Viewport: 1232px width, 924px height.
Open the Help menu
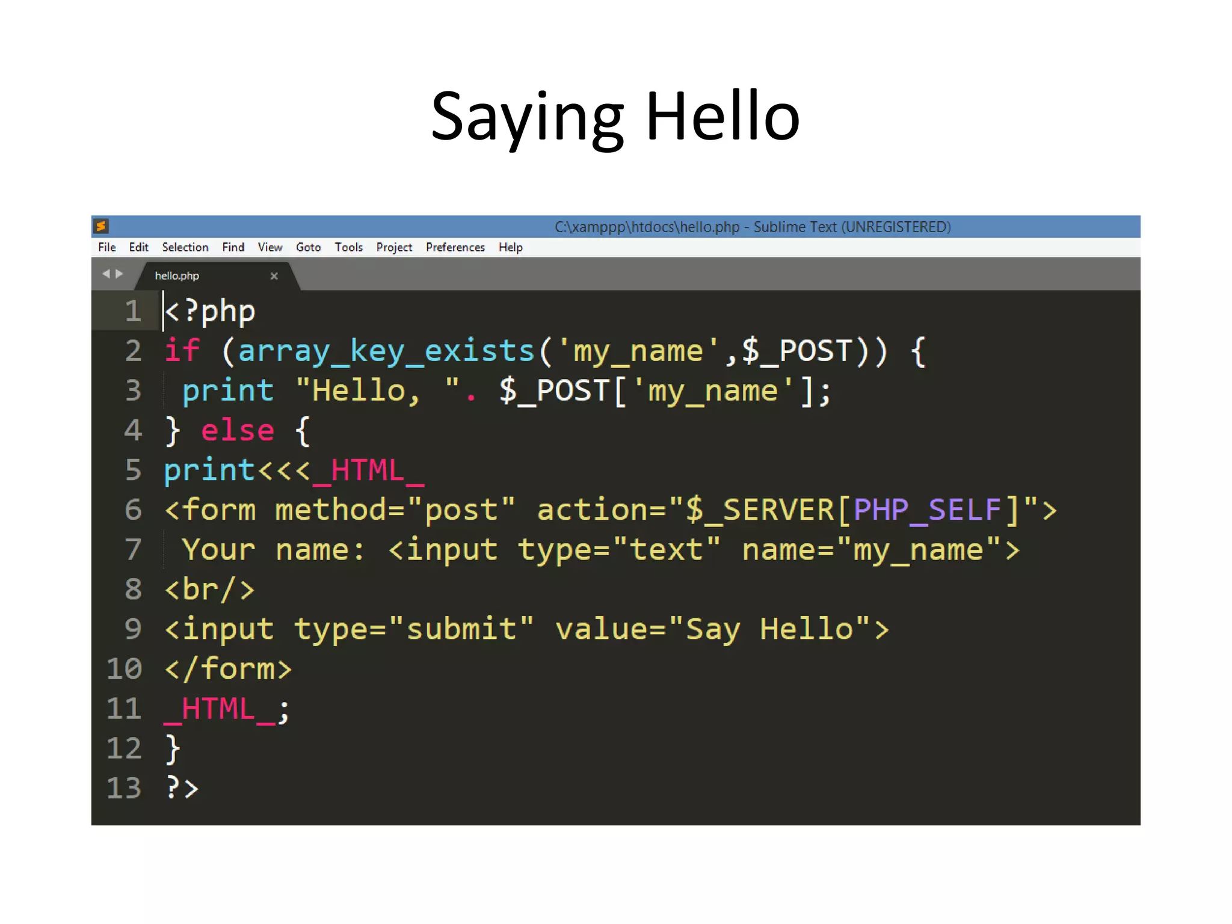[510, 247]
